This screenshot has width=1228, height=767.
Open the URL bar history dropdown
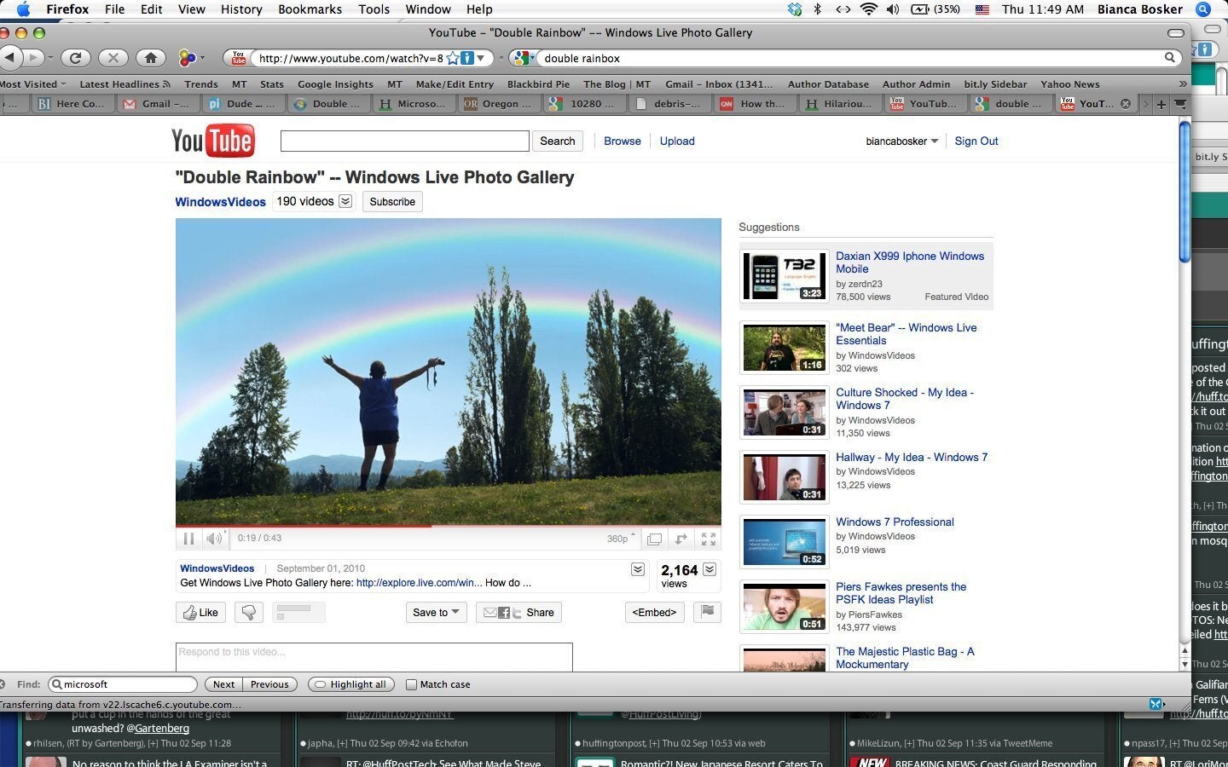point(481,58)
